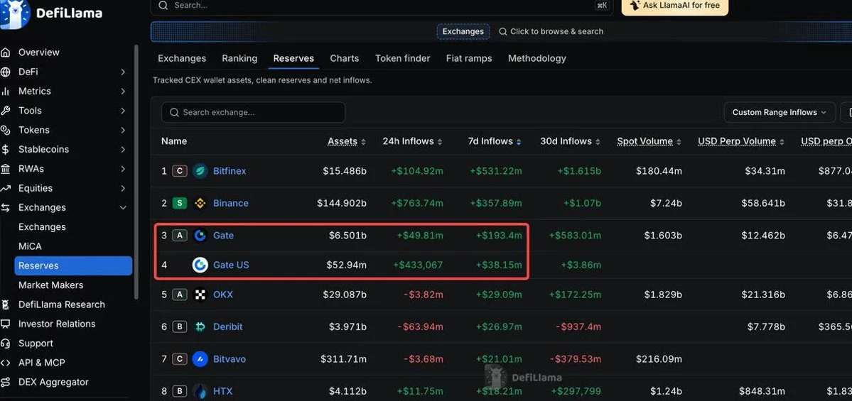Sort table by USD Perp Volume column
The height and width of the screenshot is (401, 852).
[741, 141]
